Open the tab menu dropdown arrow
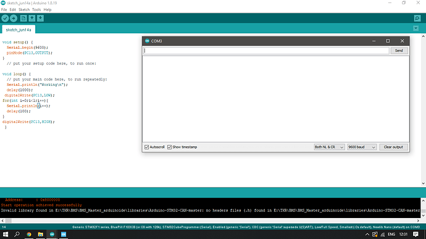This screenshot has width=426, height=239. click(416, 28)
